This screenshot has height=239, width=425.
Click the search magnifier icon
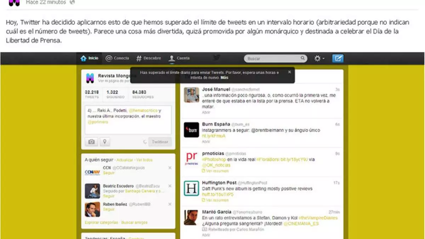point(303,58)
